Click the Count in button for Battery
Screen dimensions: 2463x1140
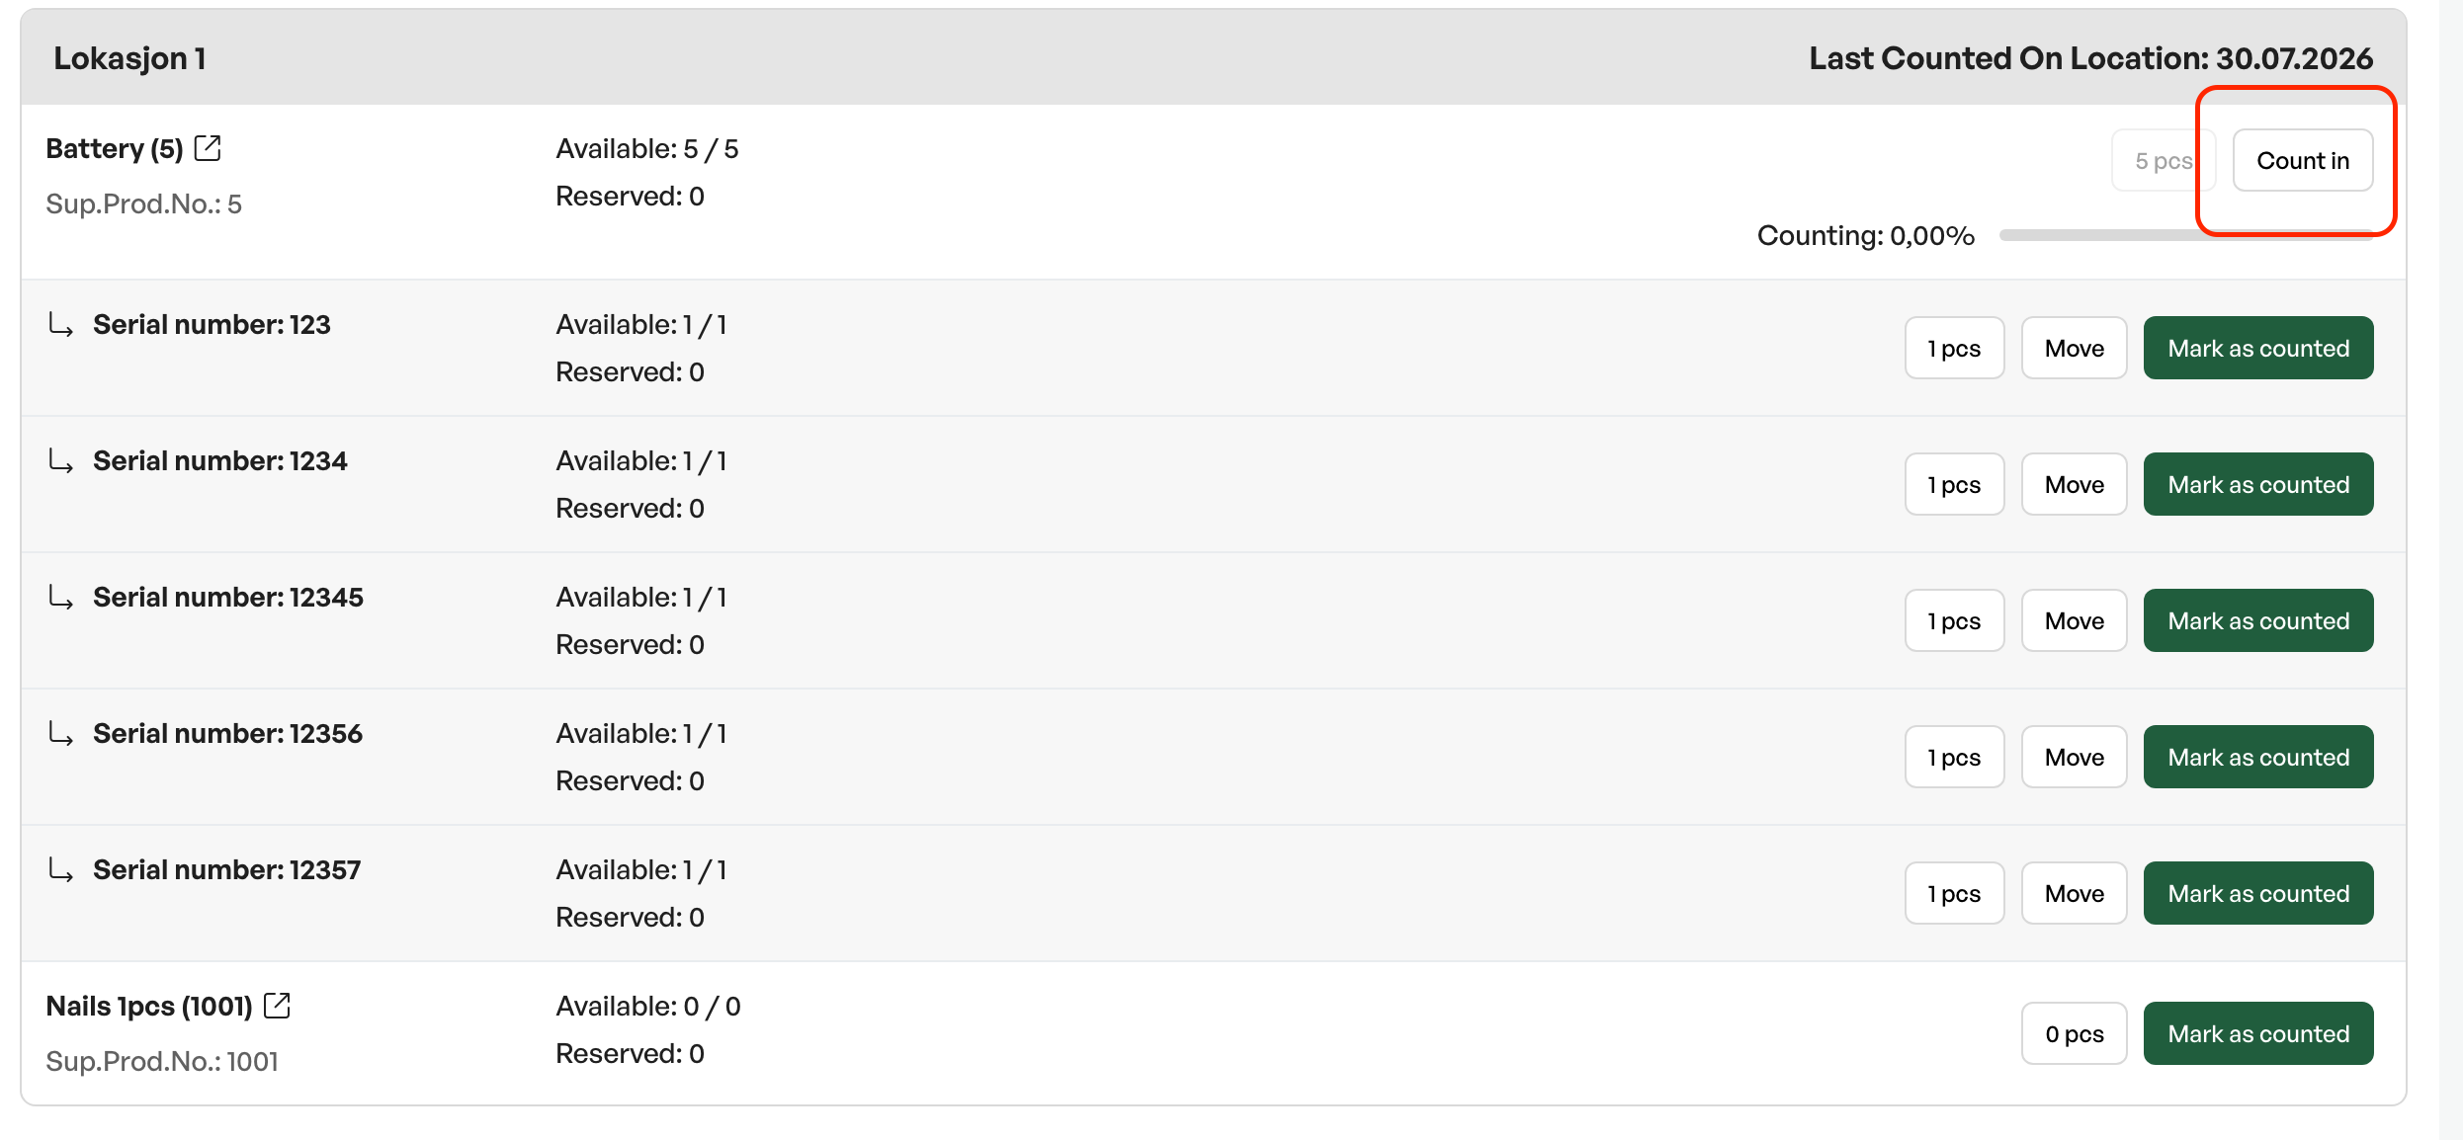2303,160
